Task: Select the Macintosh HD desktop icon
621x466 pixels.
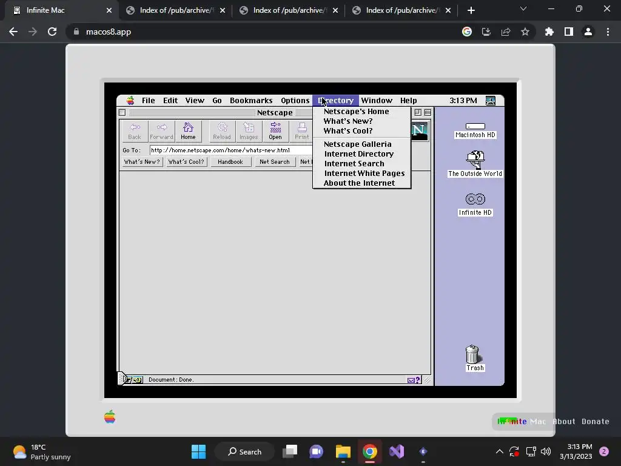Action: coord(475,131)
